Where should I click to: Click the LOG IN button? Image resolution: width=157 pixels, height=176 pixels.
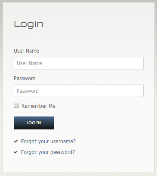coord(34,123)
